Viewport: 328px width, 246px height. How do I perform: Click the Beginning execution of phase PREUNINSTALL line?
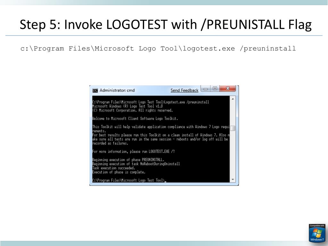pos(128,160)
